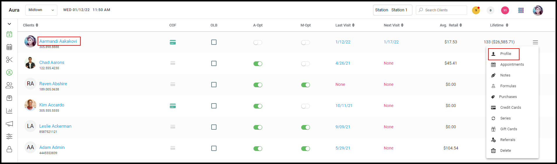
Task: Check the OLB checkbox for Chad Aarons
Action: (214, 63)
